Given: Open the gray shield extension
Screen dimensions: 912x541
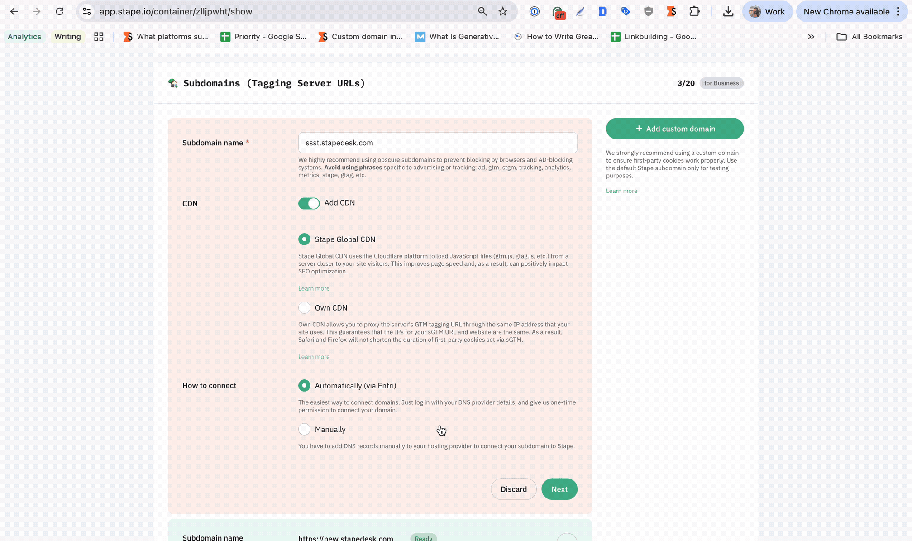Looking at the screenshot, I should 649,12.
